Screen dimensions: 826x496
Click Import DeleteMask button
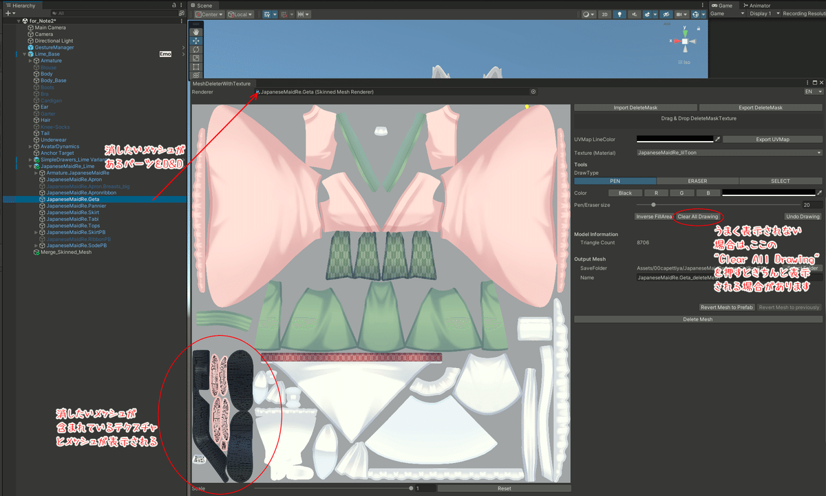tap(635, 108)
